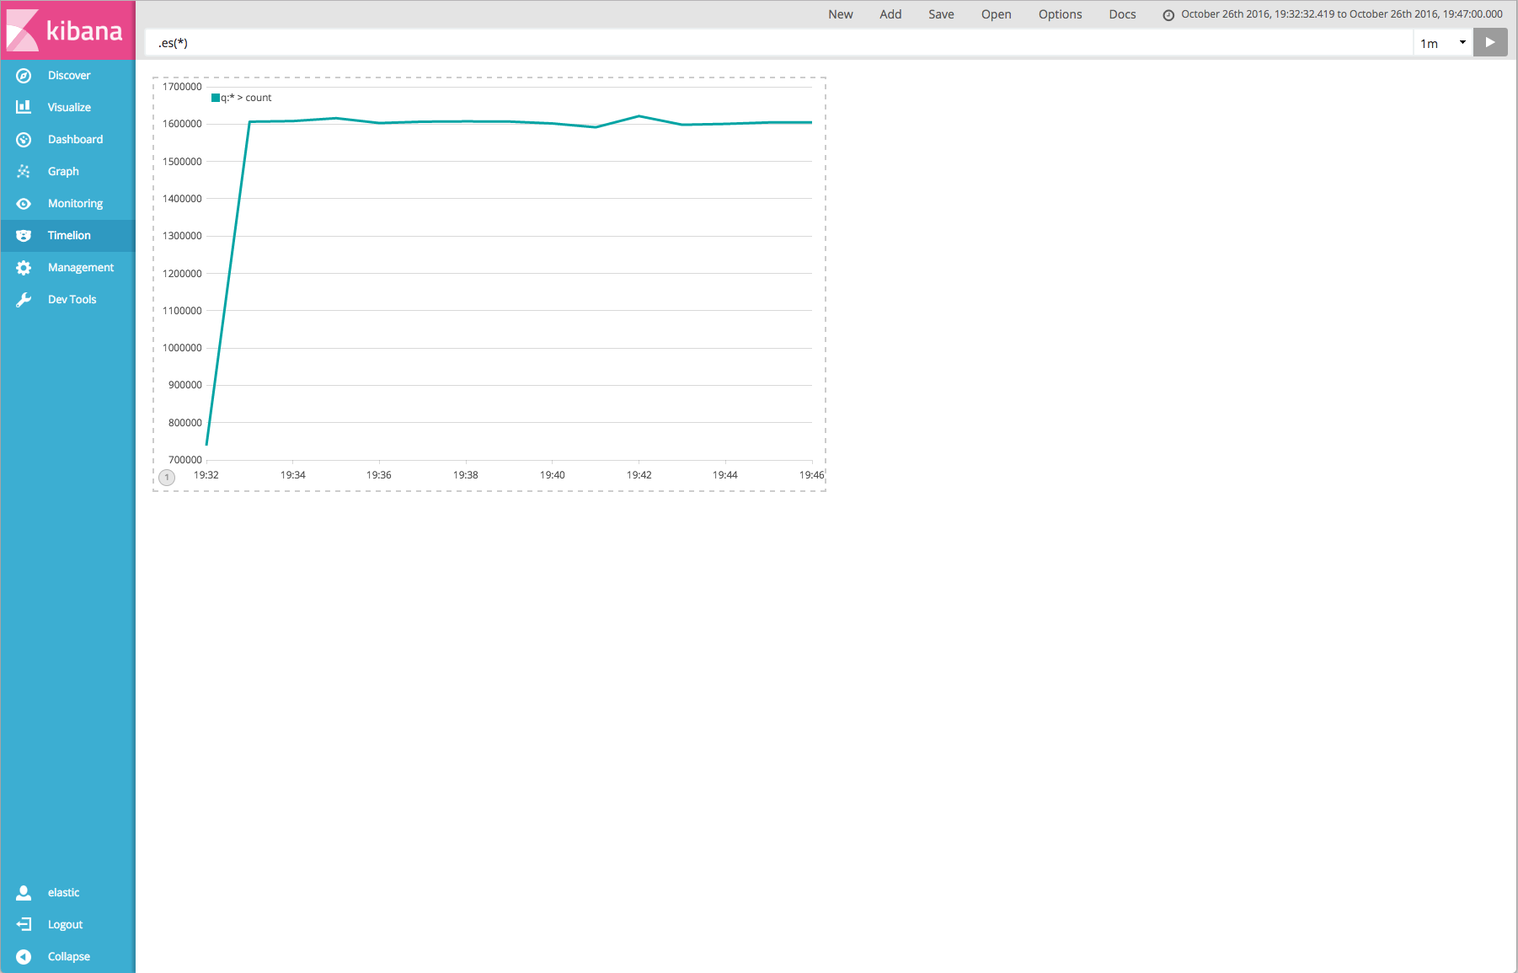Click New in the top menu
The height and width of the screenshot is (973, 1518).
point(840,14)
